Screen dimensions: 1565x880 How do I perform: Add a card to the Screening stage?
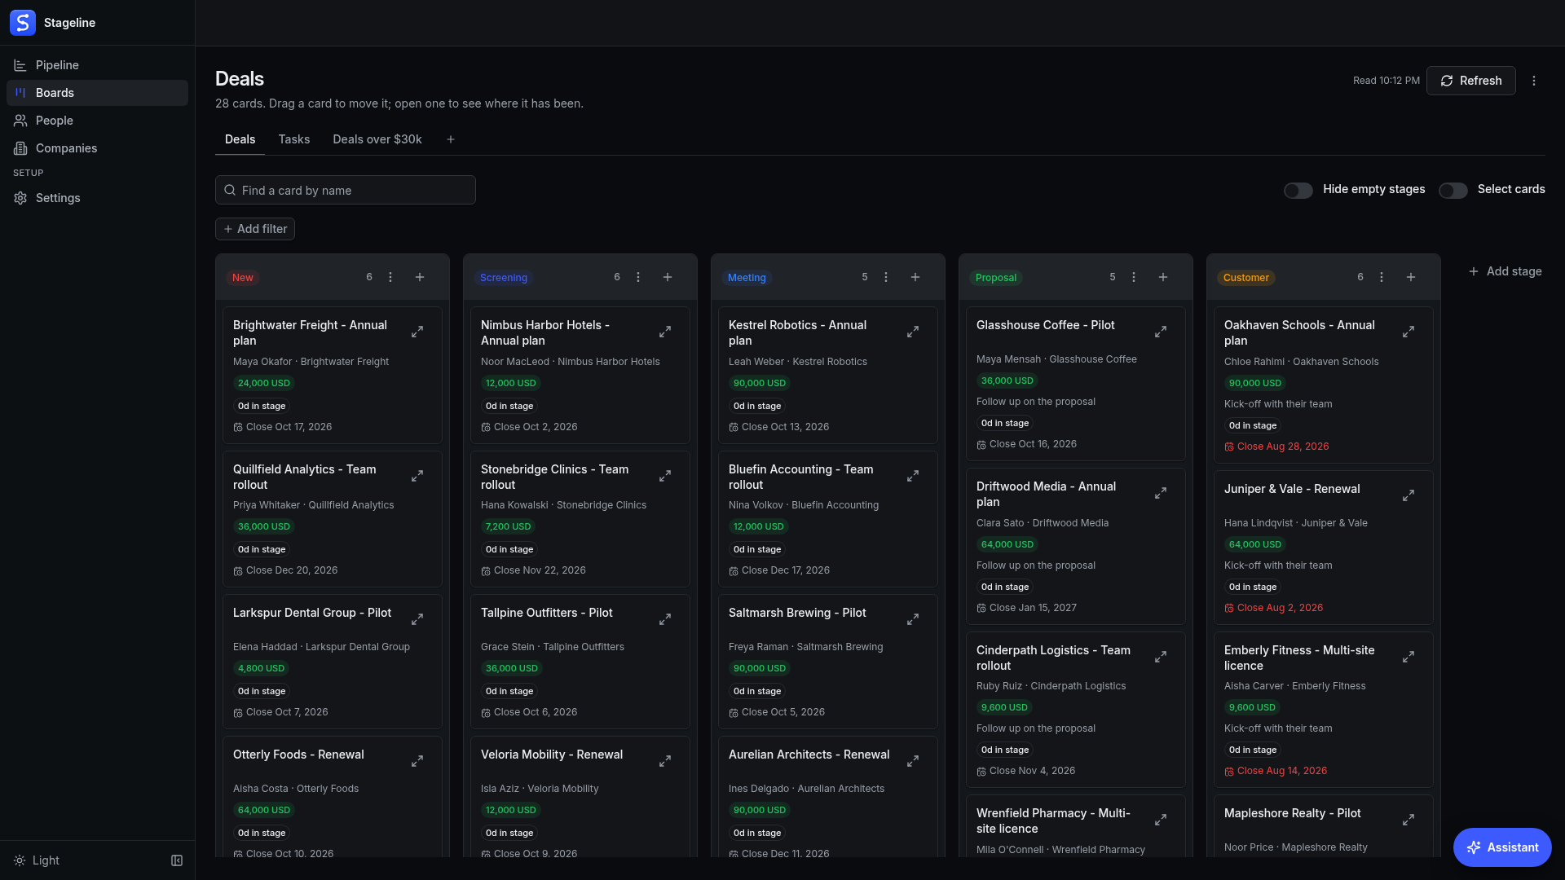668,277
